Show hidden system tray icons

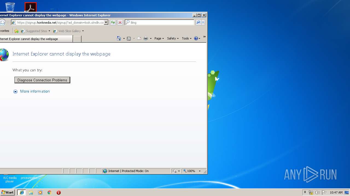click(305, 192)
